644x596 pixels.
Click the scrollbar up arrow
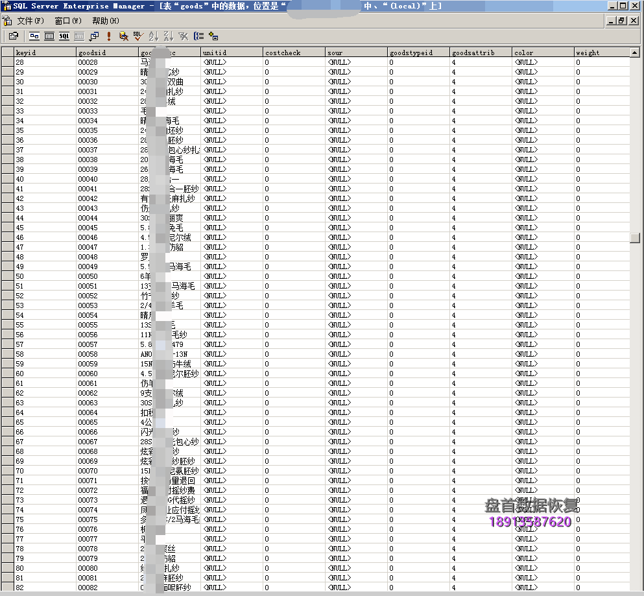coord(634,53)
